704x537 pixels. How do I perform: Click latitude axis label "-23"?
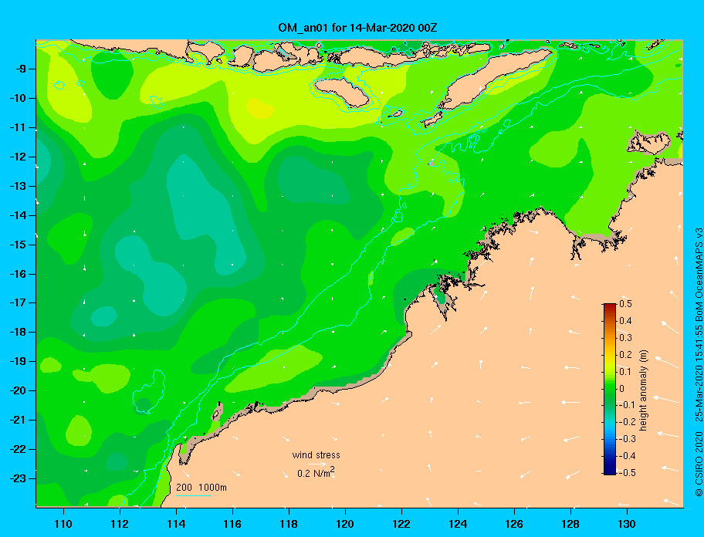pyautogui.click(x=18, y=478)
